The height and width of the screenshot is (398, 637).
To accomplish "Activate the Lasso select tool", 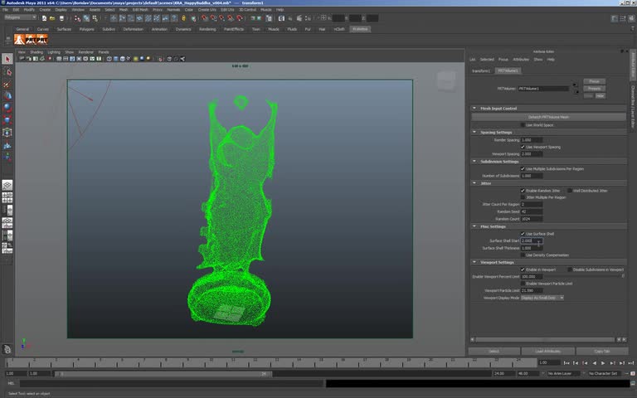I will (7, 72).
